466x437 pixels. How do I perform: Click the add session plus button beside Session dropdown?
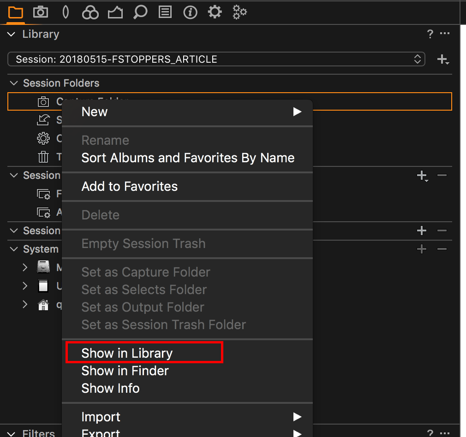[443, 59]
